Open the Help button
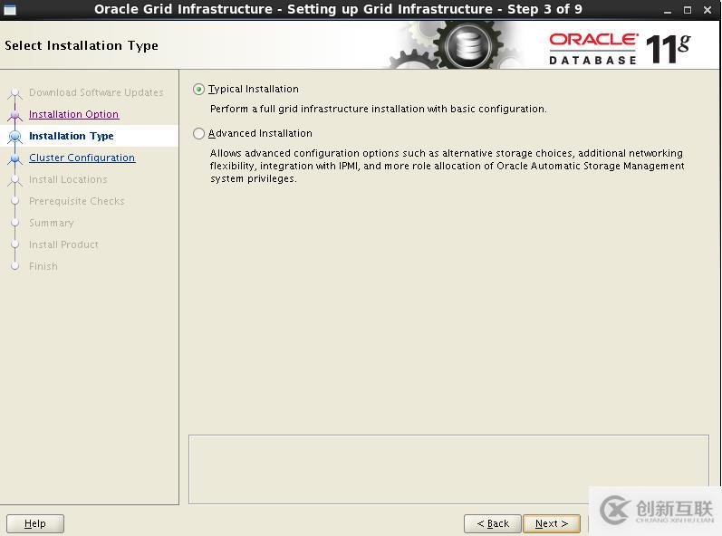 click(x=35, y=523)
